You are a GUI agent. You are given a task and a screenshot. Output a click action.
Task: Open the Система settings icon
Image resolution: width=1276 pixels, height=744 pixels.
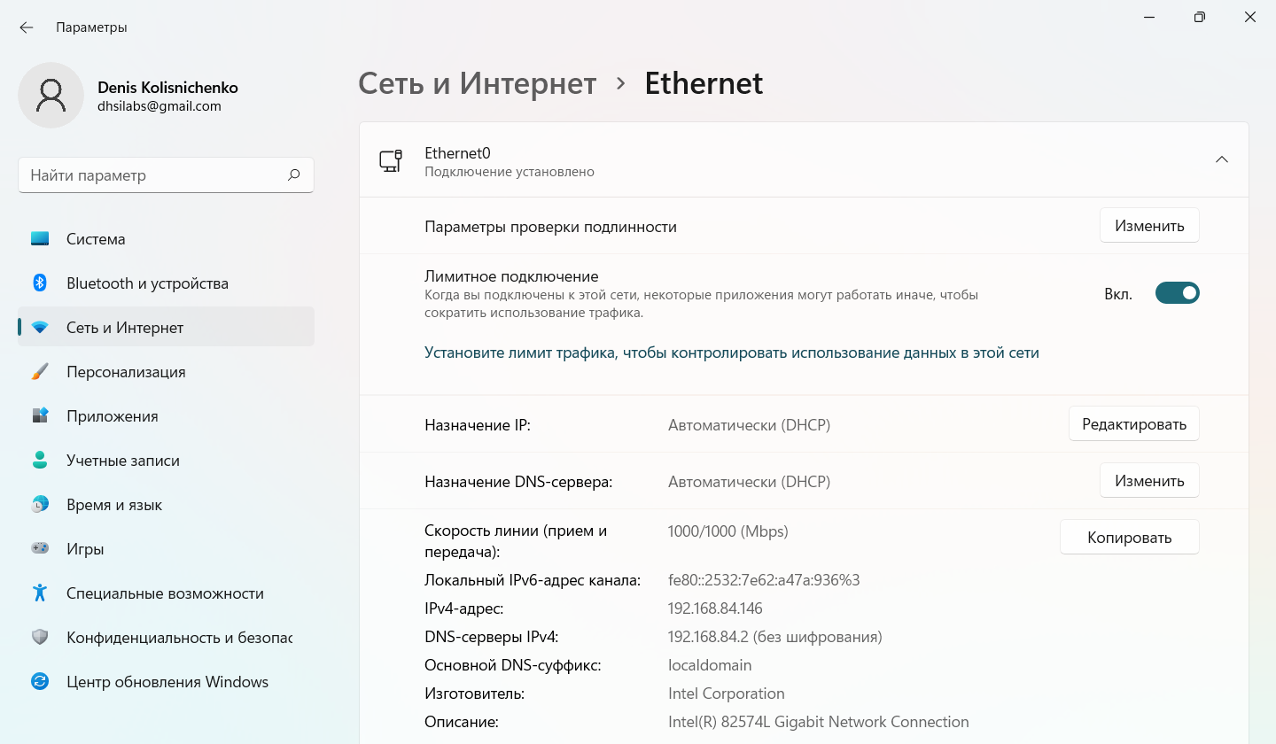click(x=40, y=239)
